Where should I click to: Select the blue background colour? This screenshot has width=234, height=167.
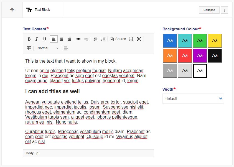pos(170,41)
